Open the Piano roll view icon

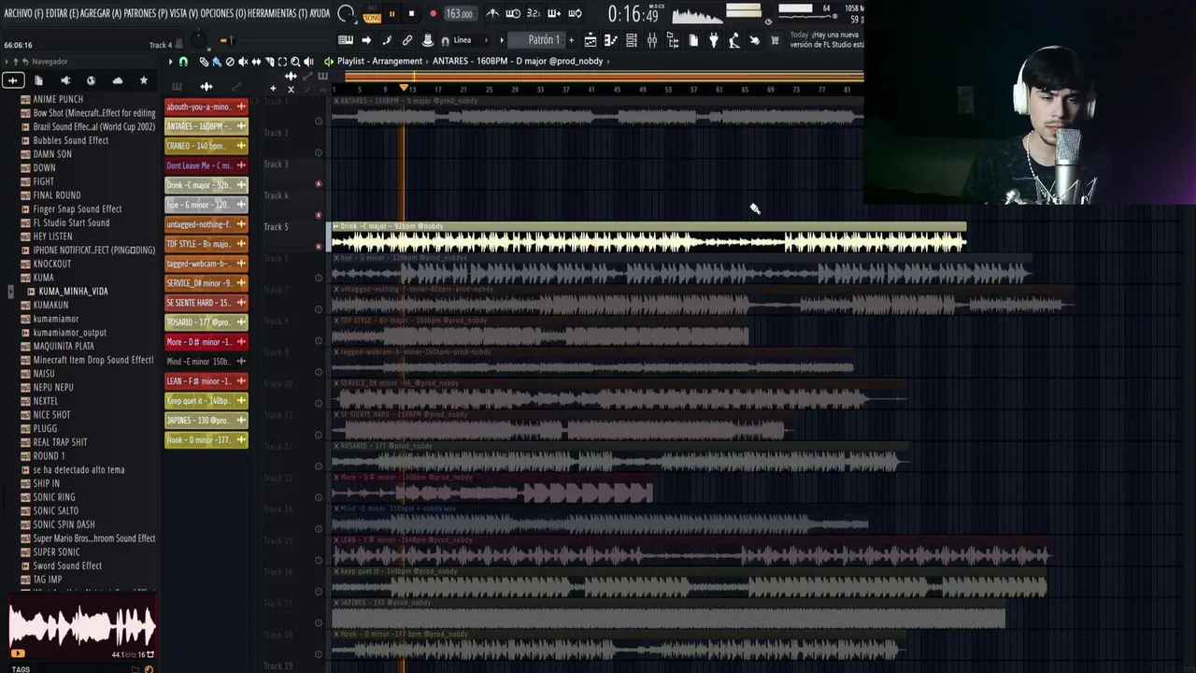(x=611, y=40)
